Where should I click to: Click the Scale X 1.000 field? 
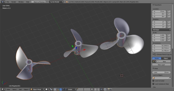pos(159,35)
